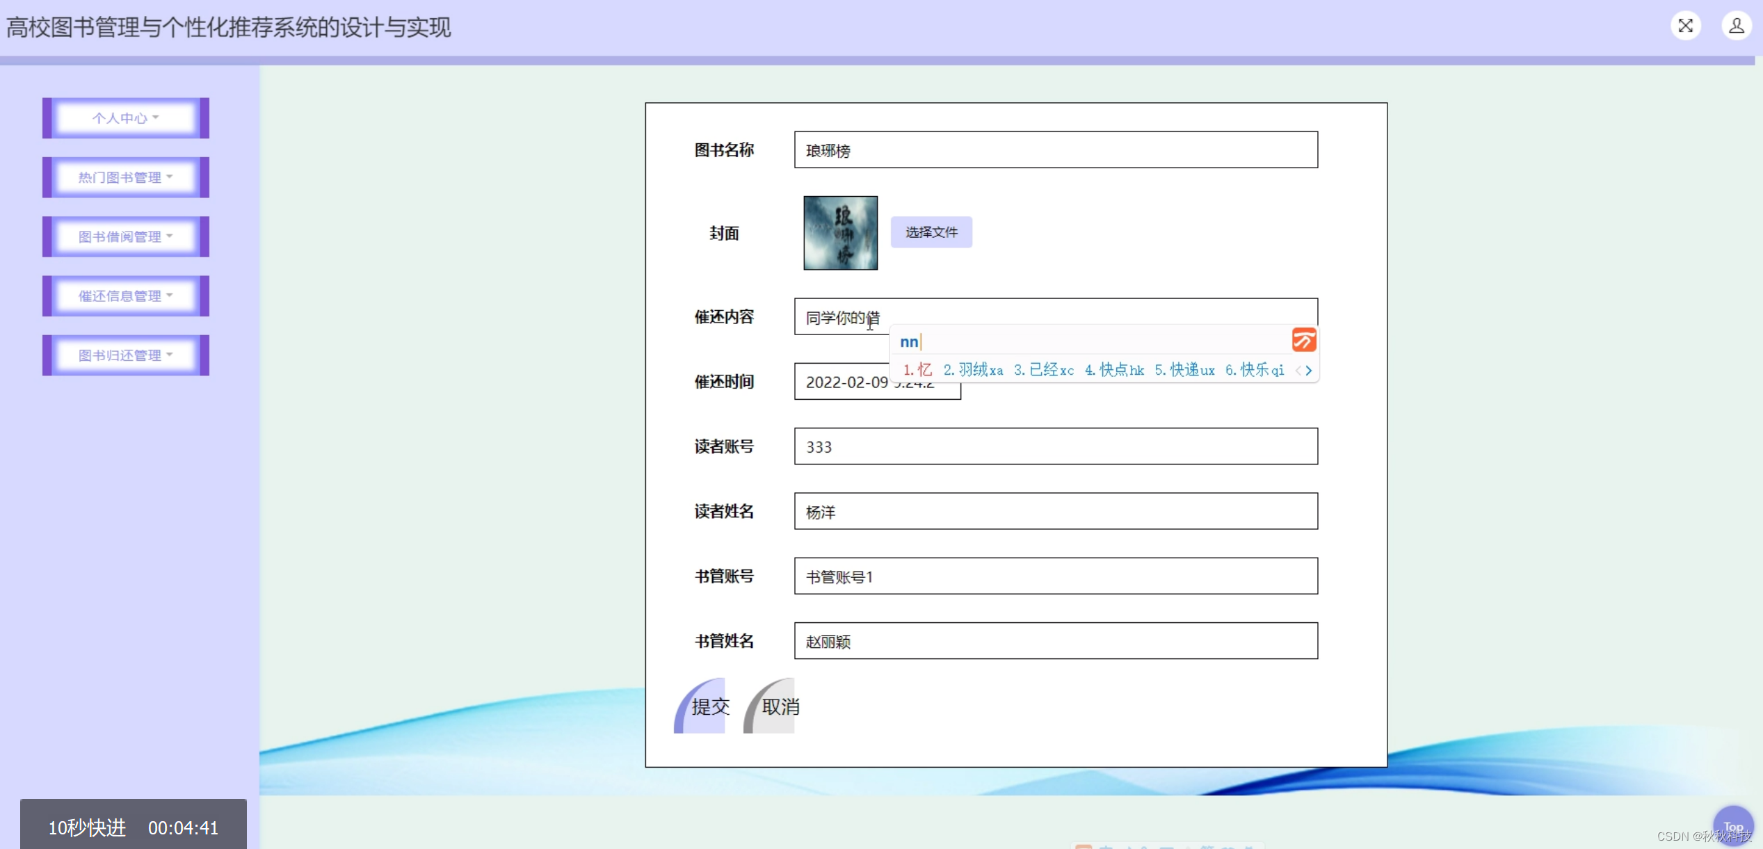Select IME candidate 已经
1763x849 pixels.
click(x=1043, y=370)
